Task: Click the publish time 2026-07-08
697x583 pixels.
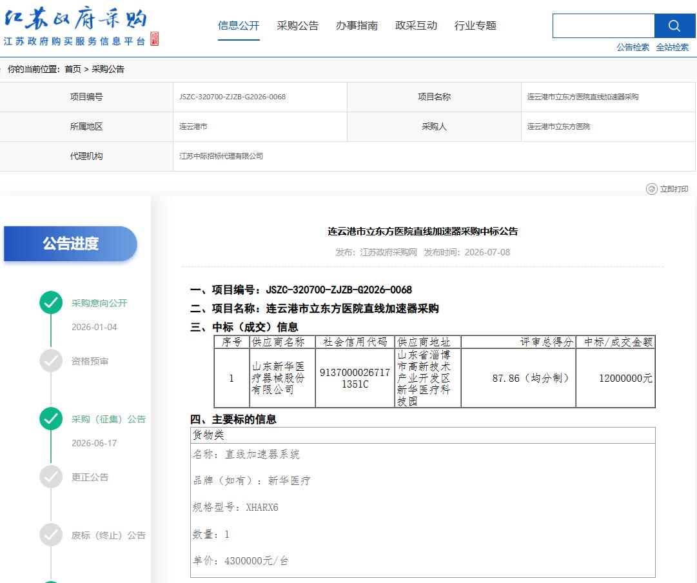Action: [x=487, y=252]
